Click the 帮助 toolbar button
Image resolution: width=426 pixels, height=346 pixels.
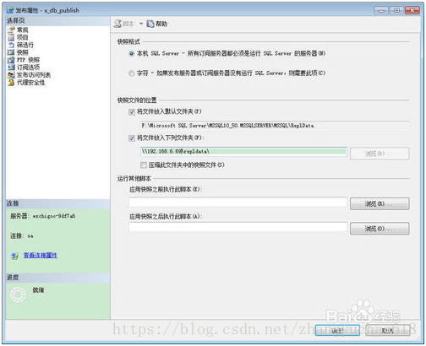tap(157, 24)
